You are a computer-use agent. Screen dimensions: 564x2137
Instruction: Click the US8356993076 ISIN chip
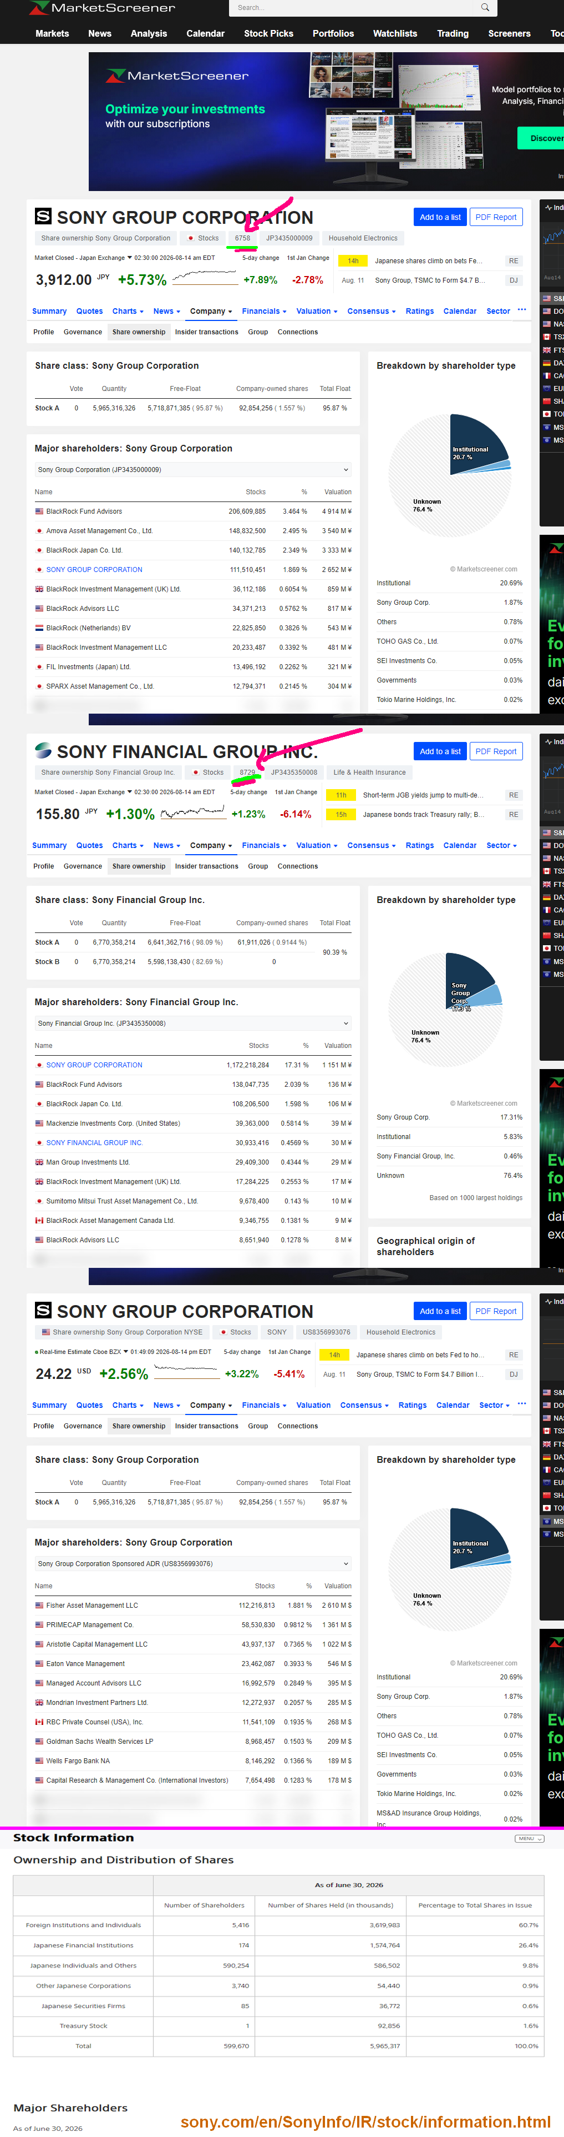pyautogui.click(x=326, y=1332)
